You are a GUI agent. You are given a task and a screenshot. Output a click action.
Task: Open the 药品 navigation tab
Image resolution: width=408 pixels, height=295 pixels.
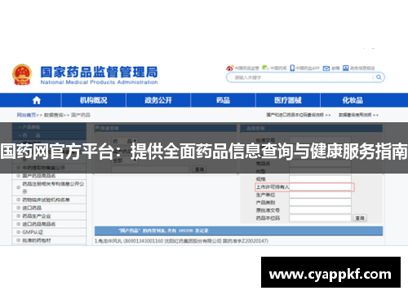223,100
